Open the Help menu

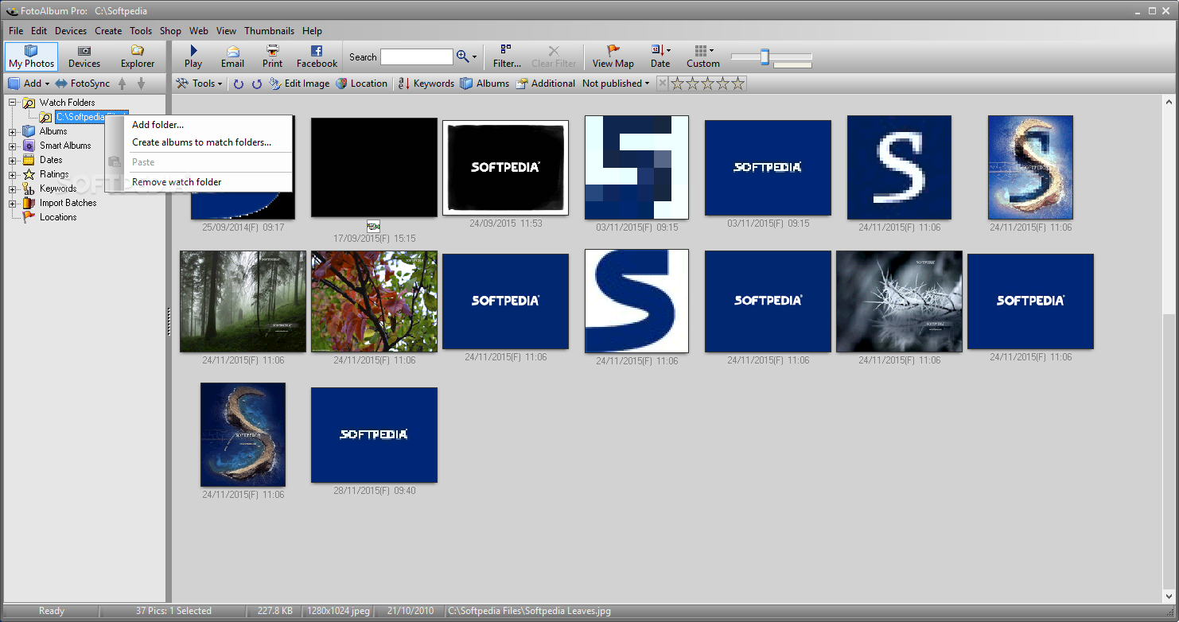point(312,31)
